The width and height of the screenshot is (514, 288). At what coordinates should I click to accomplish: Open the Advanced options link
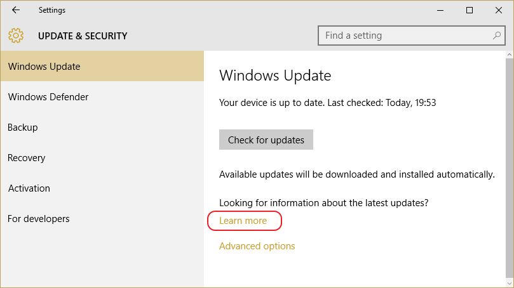(257, 245)
